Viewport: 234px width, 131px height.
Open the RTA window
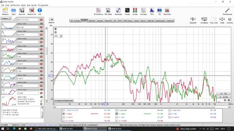(x=152, y=11)
